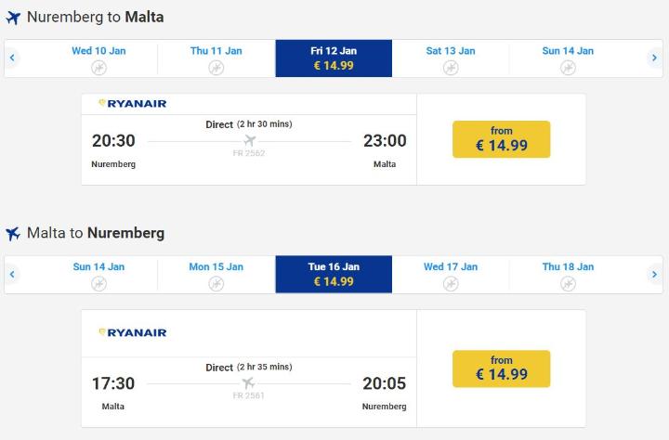
Task: Show earlier outbound dates with left arrow
Action: pyautogui.click(x=12, y=58)
